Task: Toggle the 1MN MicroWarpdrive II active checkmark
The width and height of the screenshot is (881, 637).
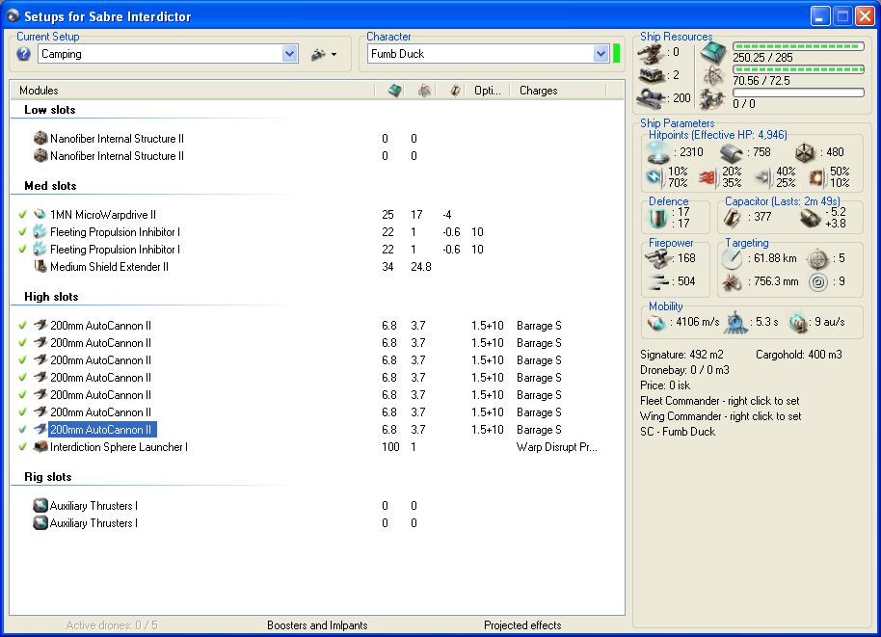Action: click(x=22, y=214)
